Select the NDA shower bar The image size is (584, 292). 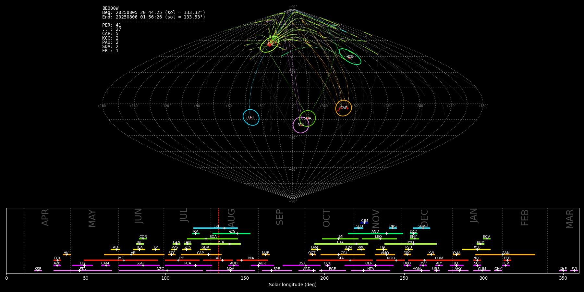click(x=230, y=271)
